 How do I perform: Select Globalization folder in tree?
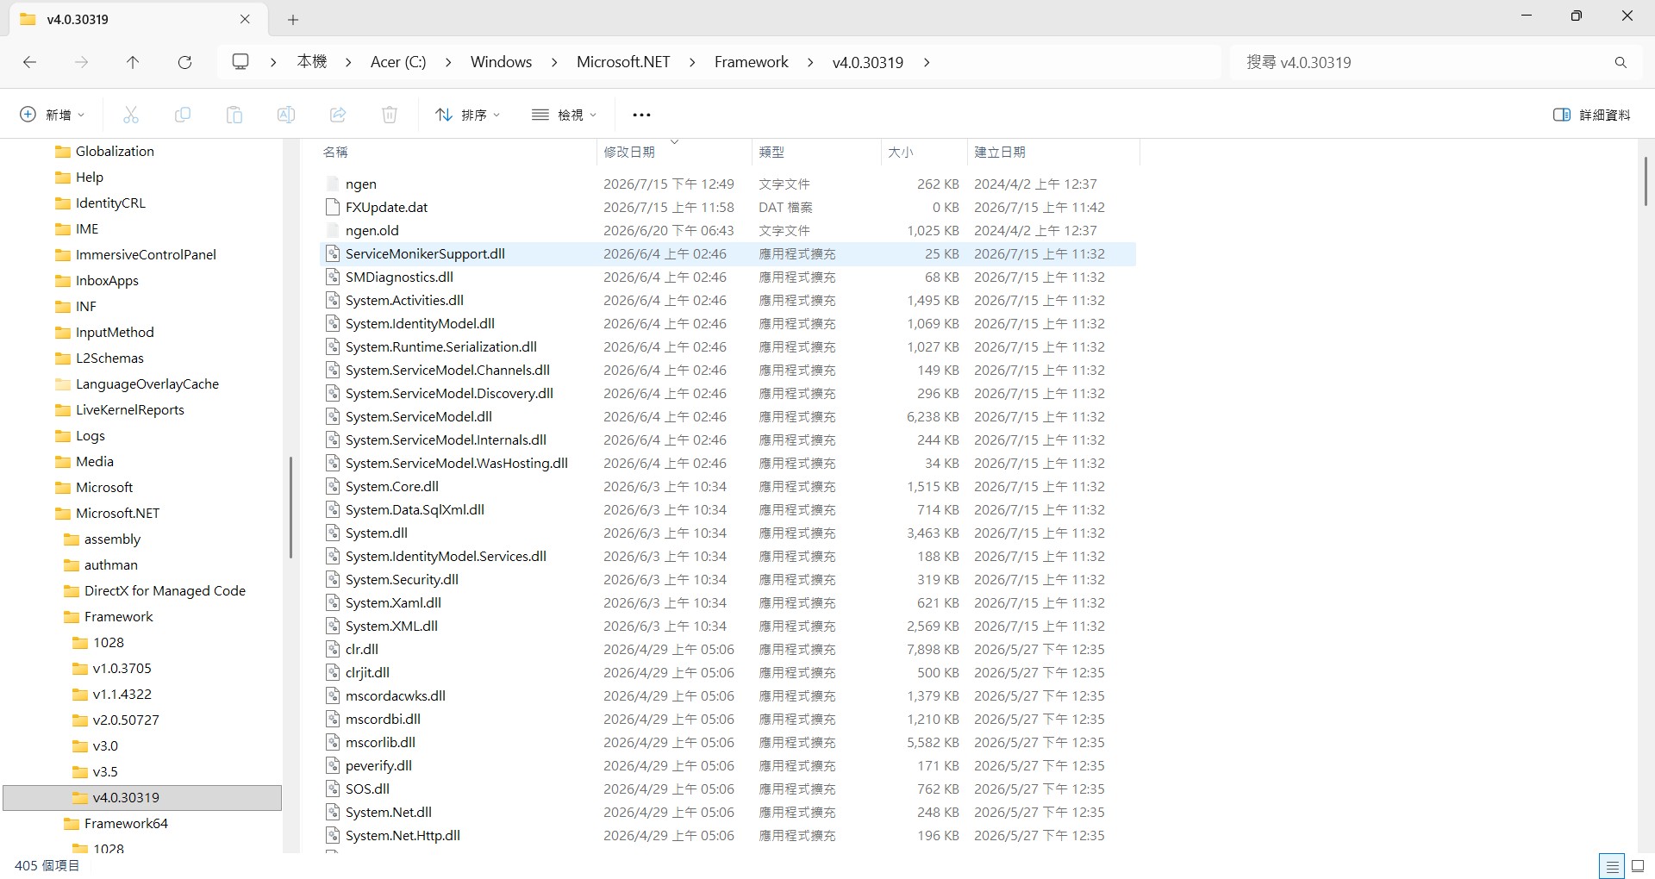115,152
